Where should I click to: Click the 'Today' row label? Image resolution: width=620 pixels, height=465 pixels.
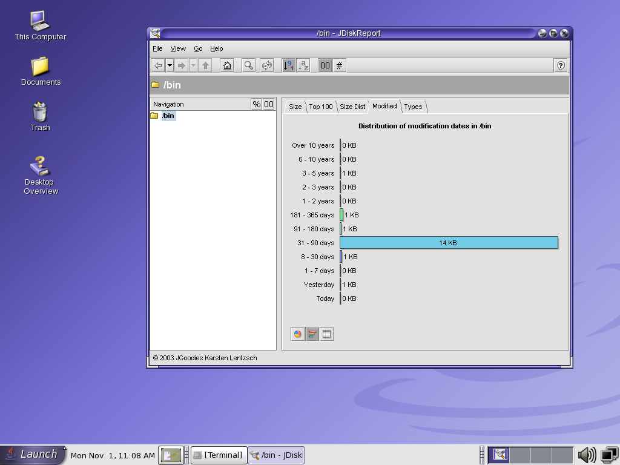325,298
